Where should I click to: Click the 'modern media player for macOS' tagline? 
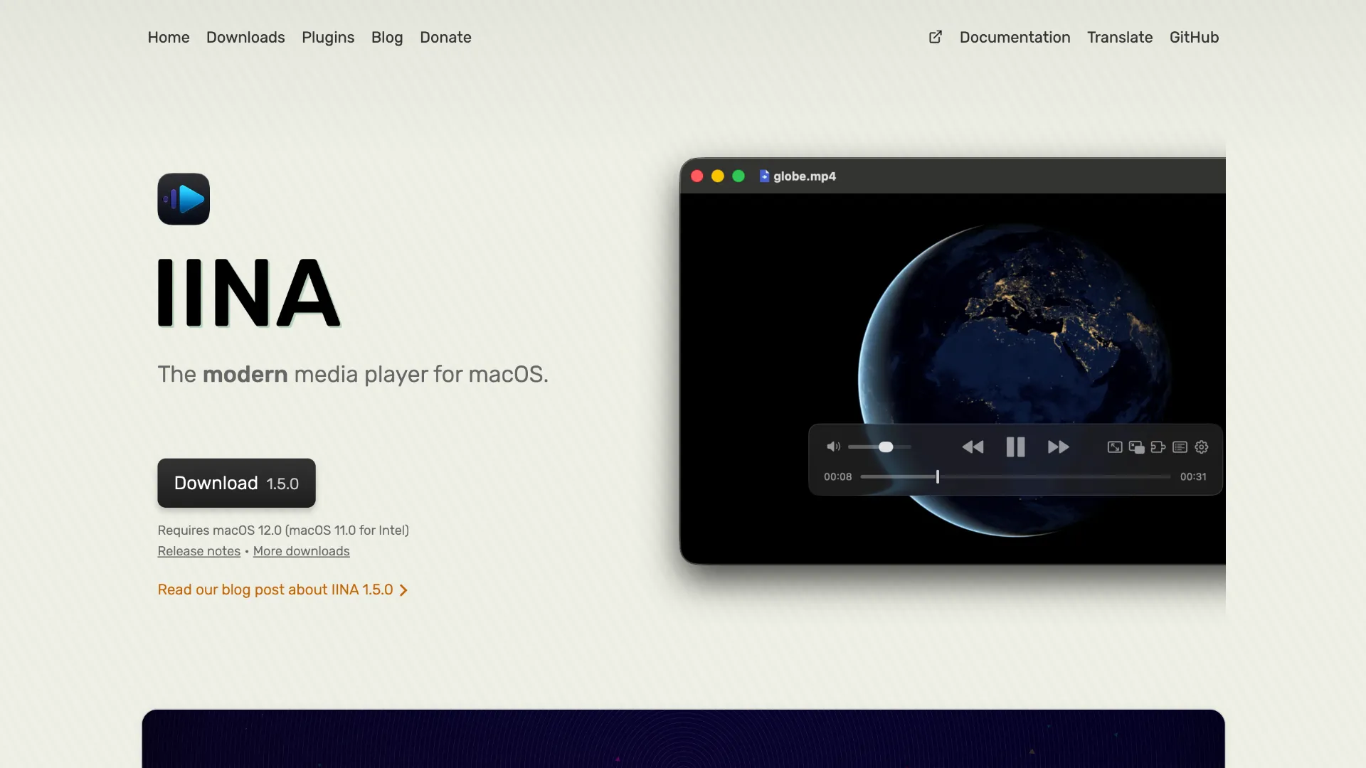click(x=353, y=374)
